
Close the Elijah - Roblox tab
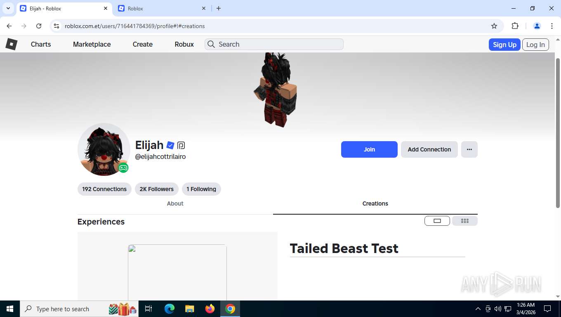point(106,8)
